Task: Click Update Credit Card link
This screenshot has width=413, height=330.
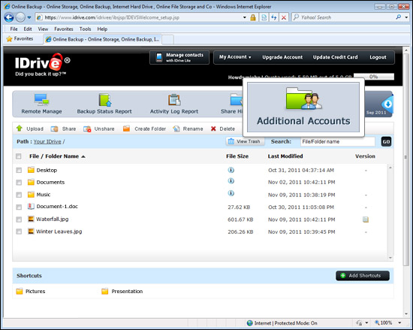Action: click(336, 57)
